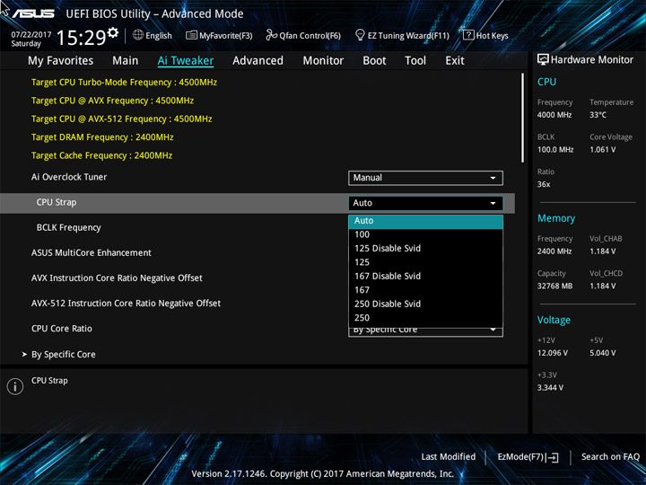This screenshot has width=646, height=485.
Task: Click Target Cache Frequency : 2400MHz line
Action: point(101,156)
